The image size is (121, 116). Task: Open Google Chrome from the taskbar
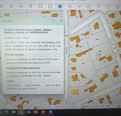(x=21, y=112)
